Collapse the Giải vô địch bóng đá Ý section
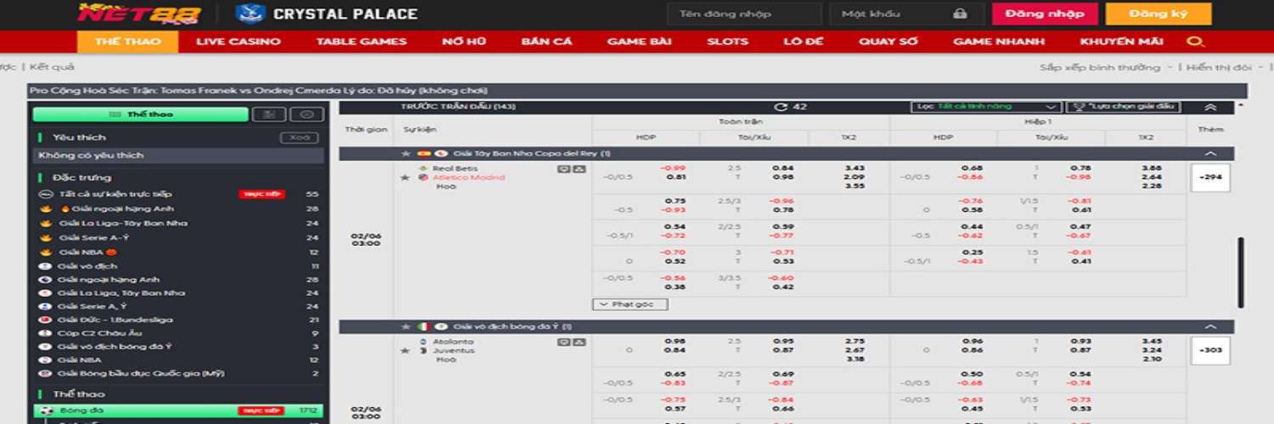Viewport: 1274px width, 424px height. click(x=1210, y=326)
